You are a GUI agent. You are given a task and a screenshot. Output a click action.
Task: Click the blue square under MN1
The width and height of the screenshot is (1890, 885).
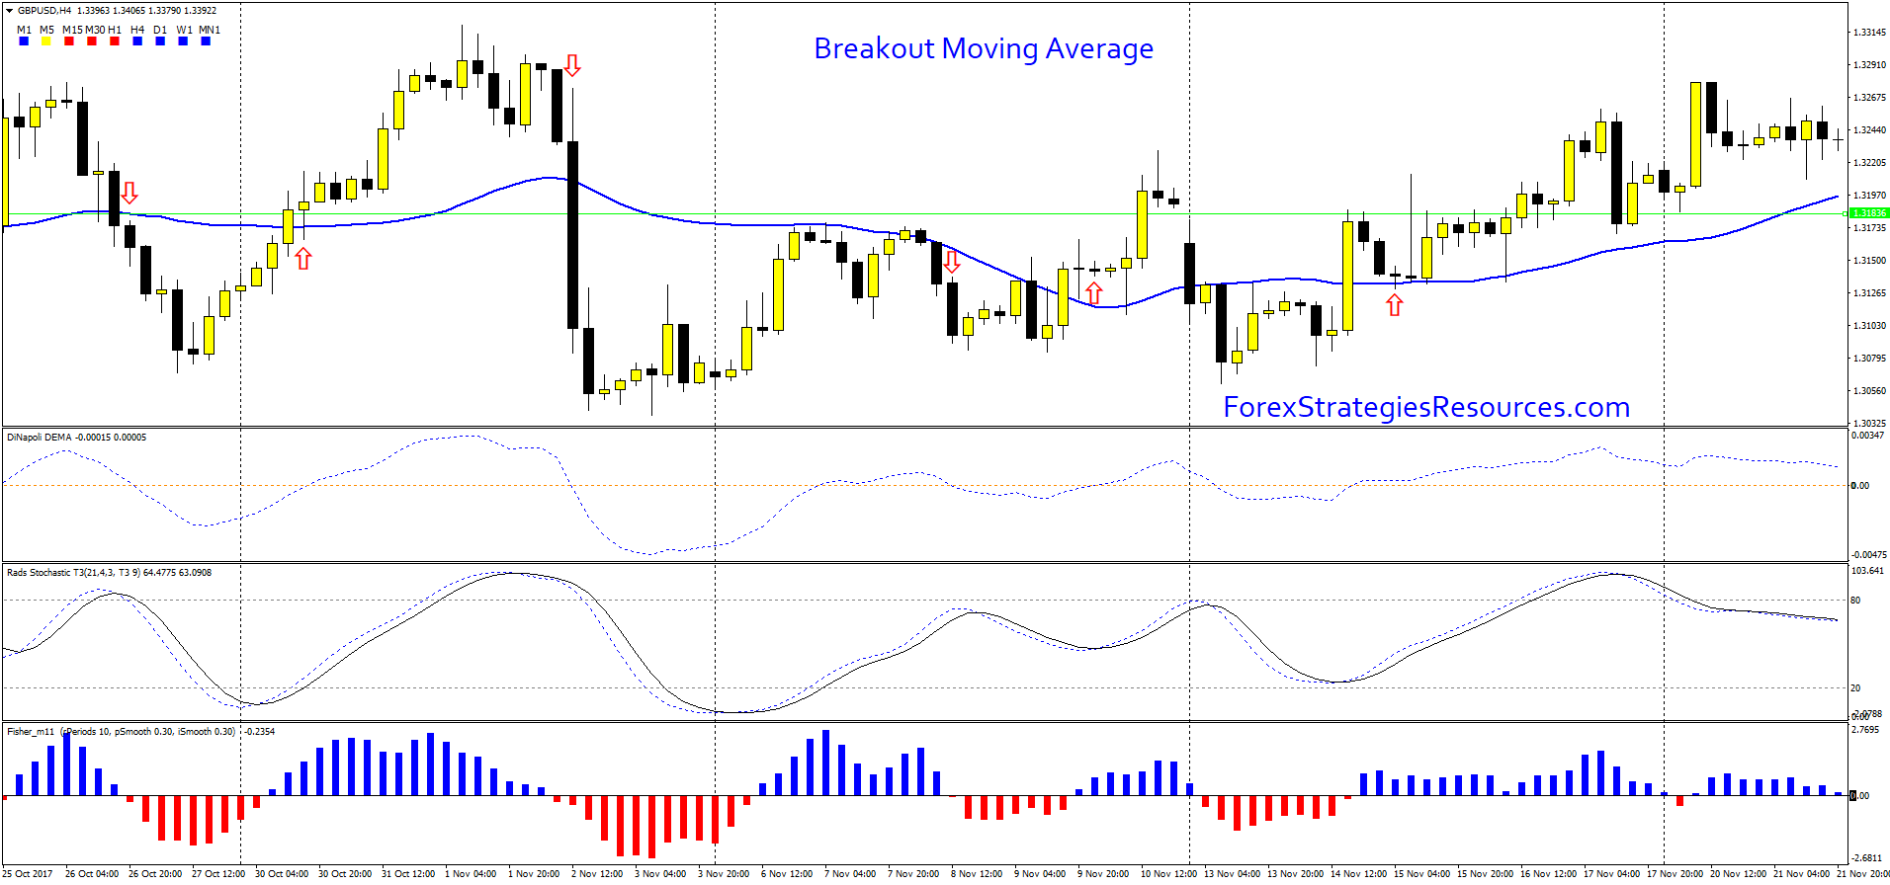click(x=206, y=41)
